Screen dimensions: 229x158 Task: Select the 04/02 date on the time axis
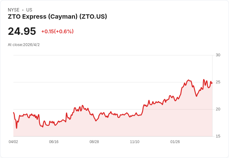(13, 142)
